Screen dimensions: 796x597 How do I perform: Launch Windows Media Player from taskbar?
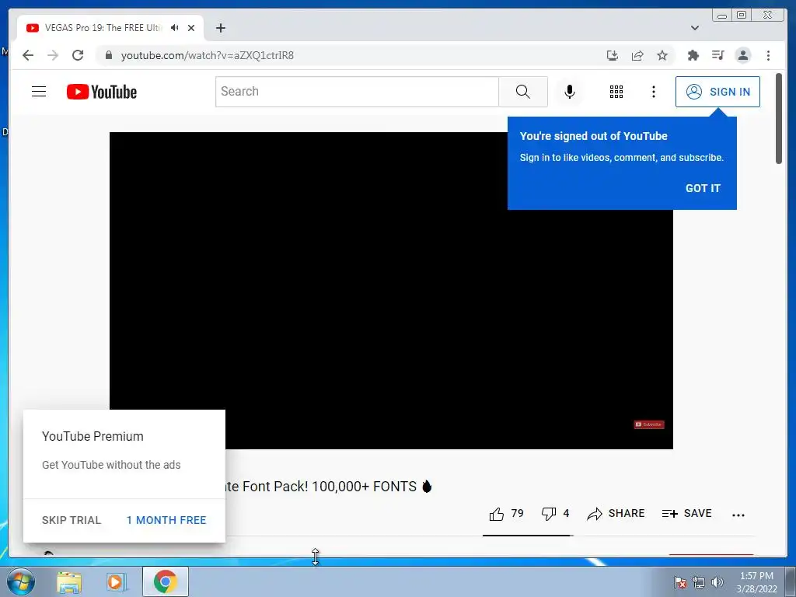point(117,582)
